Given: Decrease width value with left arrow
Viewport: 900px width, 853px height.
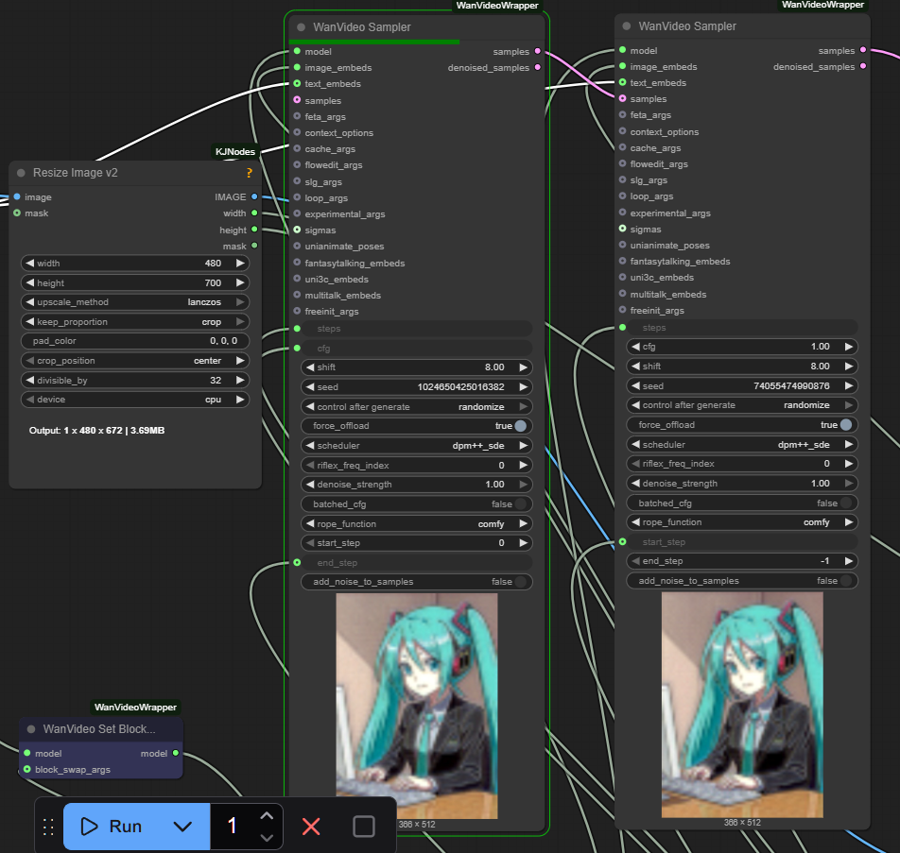Looking at the screenshot, I should (x=30, y=263).
